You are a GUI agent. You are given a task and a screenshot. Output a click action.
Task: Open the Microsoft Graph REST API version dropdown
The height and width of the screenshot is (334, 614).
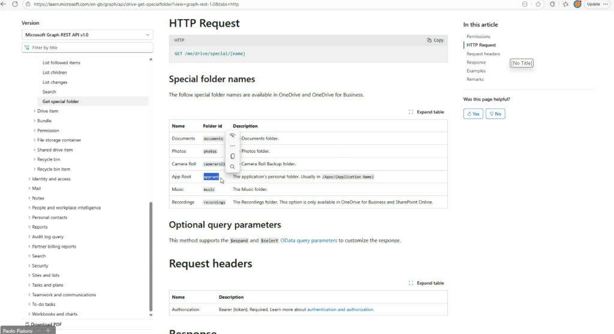point(88,35)
